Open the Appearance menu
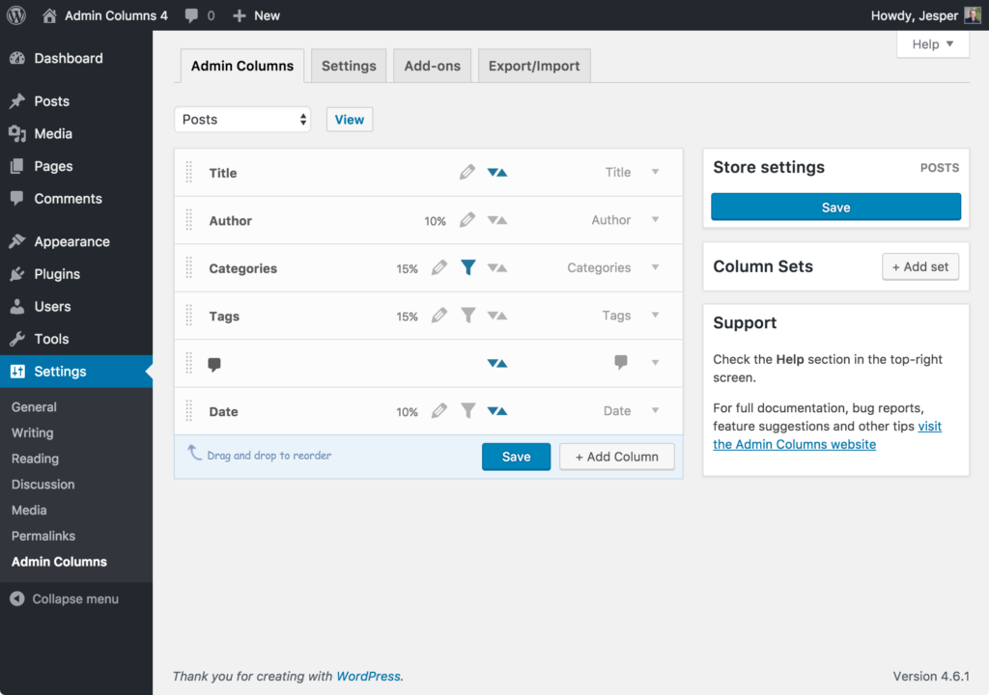Image resolution: width=989 pixels, height=695 pixels. tap(76, 241)
